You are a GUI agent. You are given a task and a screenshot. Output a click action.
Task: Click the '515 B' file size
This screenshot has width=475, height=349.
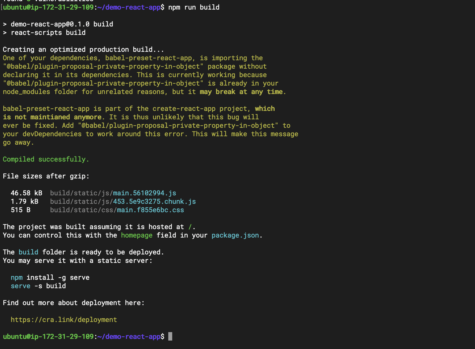[21, 210]
